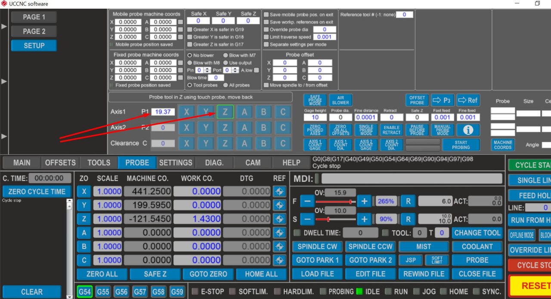The width and height of the screenshot is (551, 299).
Task: Zero the Z work offset ZO button
Action: click(x=84, y=219)
